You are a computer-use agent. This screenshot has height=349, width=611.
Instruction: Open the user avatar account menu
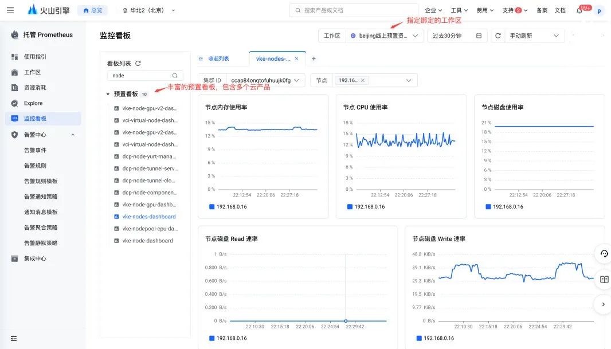point(599,11)
